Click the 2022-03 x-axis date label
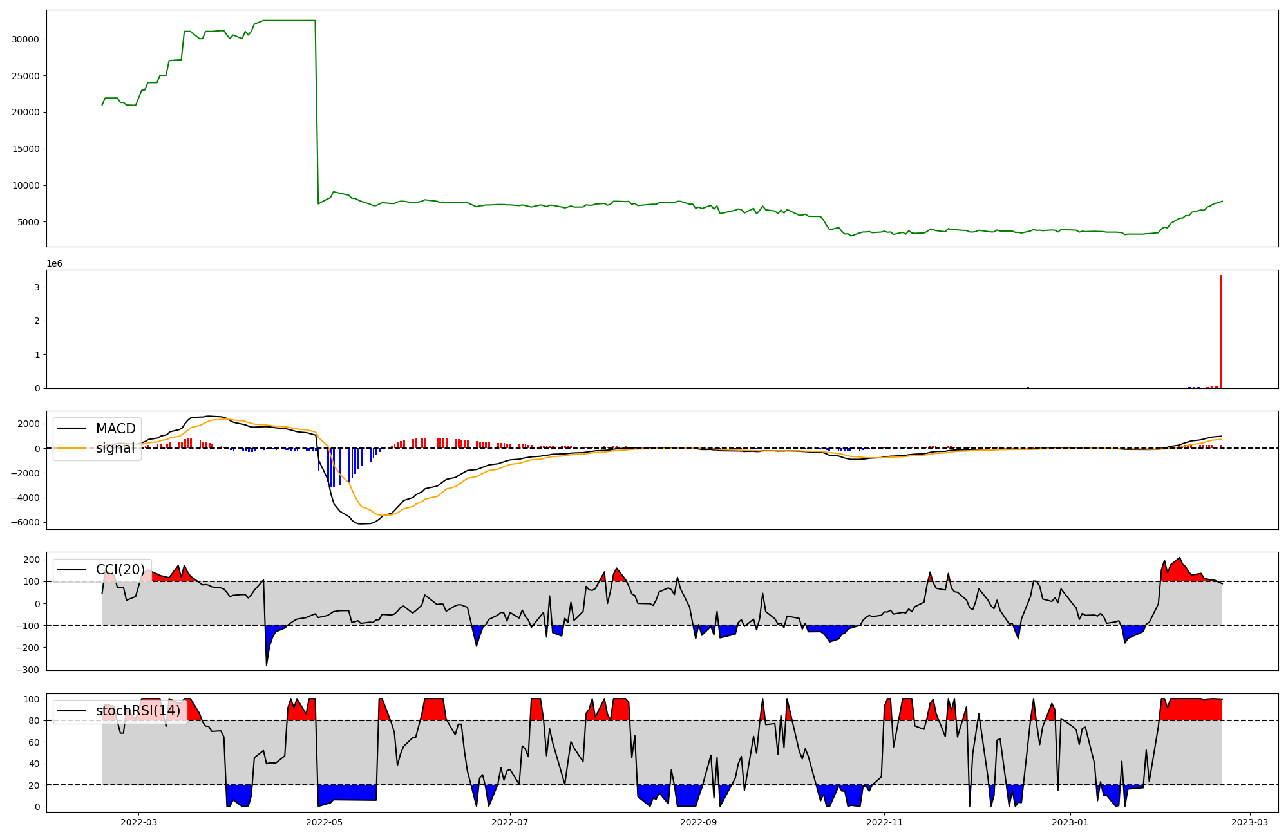 click(138, 822)
